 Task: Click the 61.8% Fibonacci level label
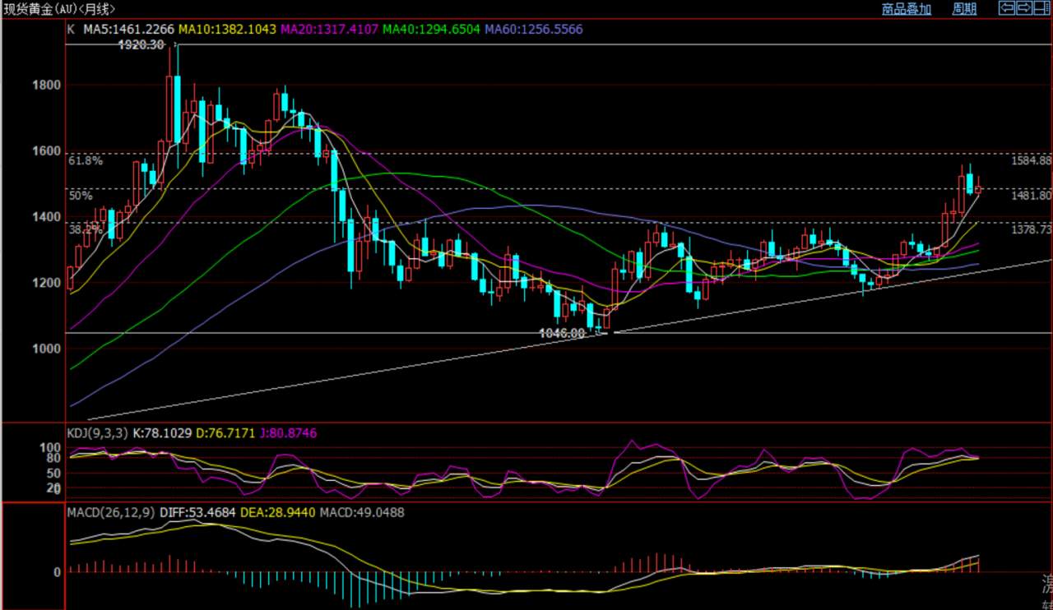(x=86, y=161)
